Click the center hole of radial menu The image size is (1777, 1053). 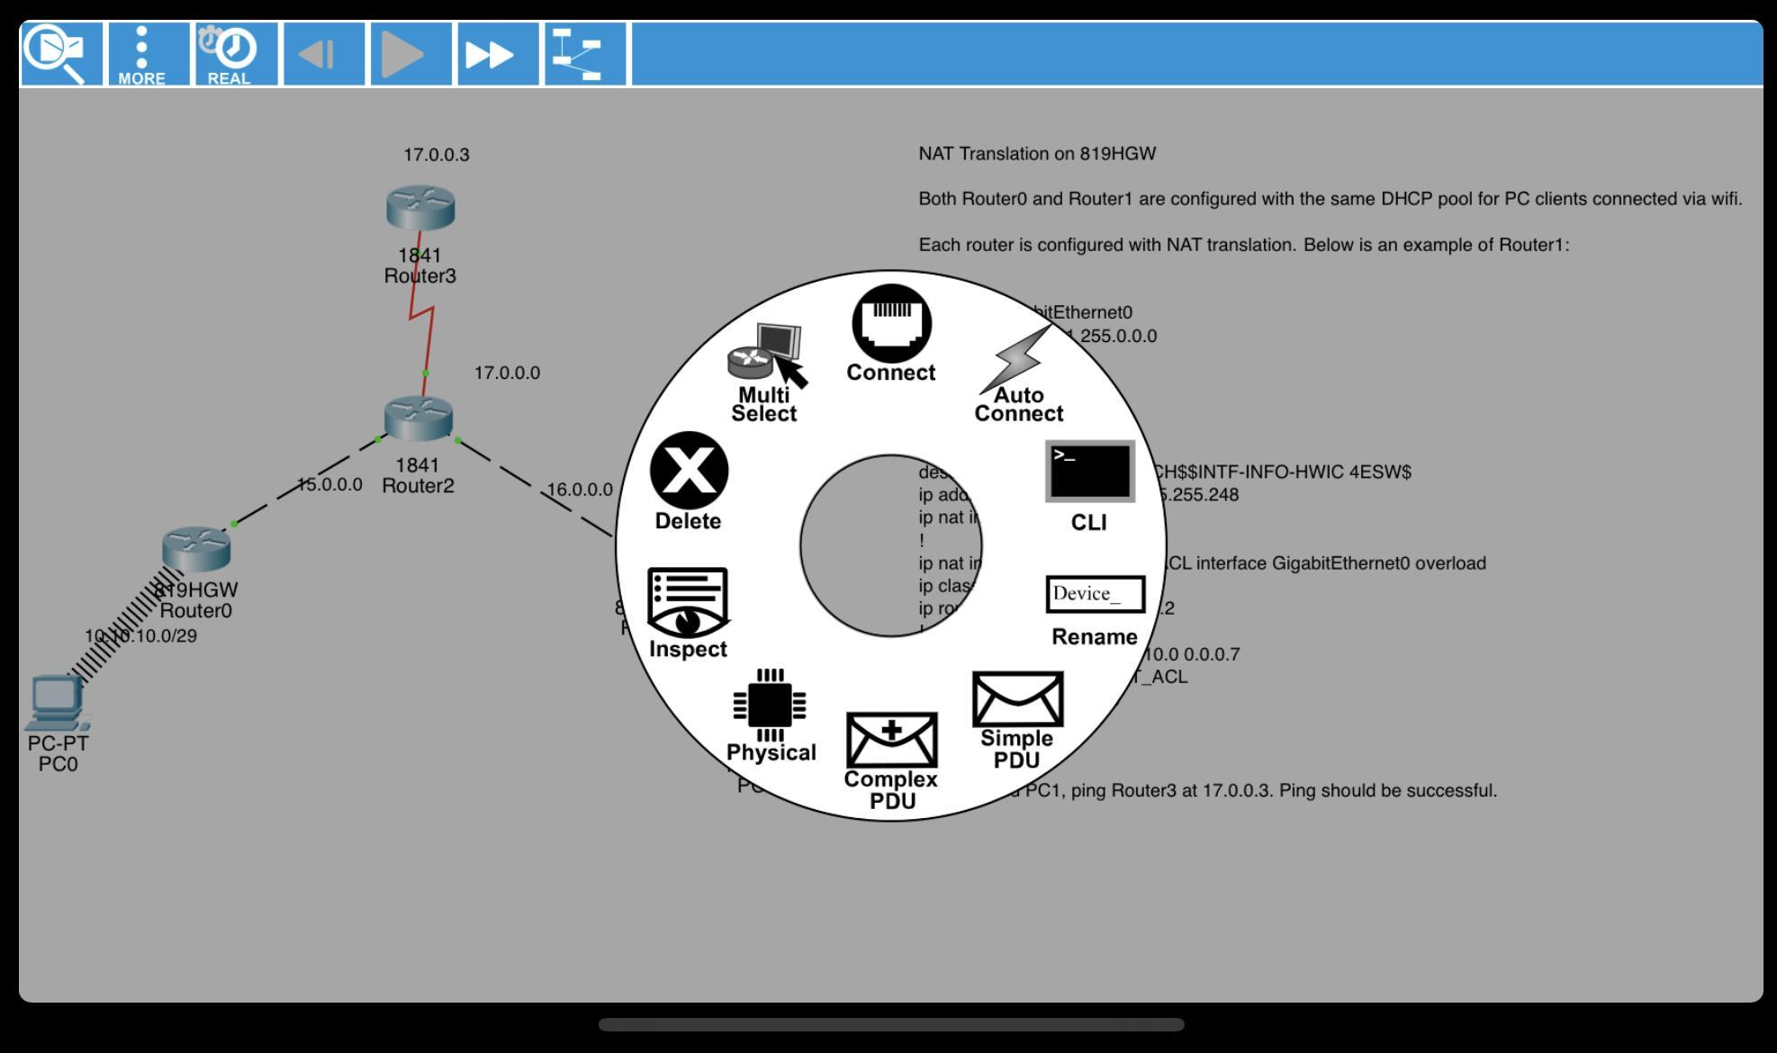(891, 545)
